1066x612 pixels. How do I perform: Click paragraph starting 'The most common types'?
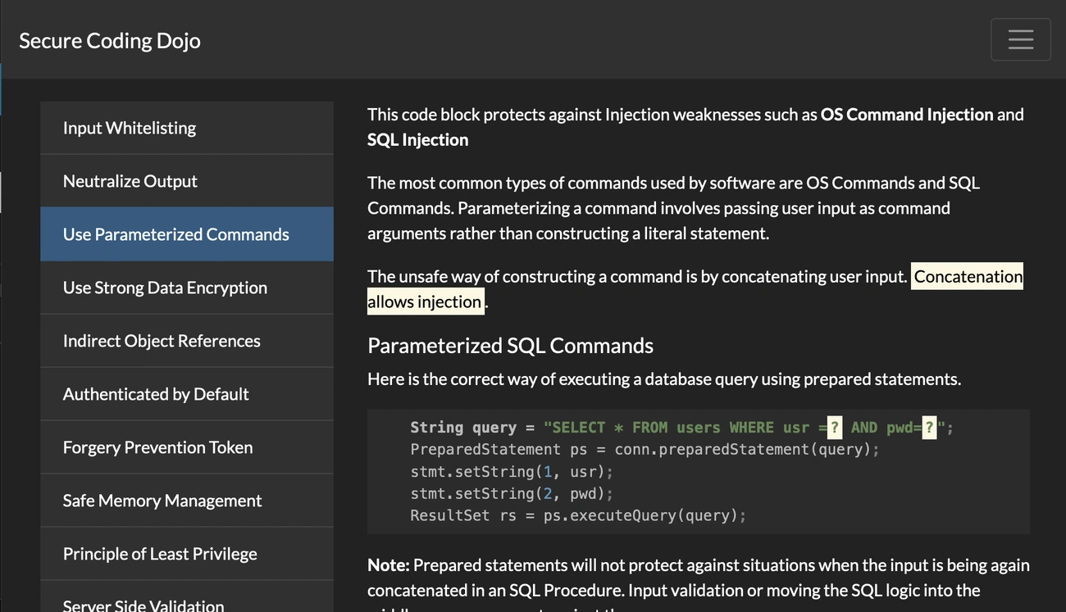click(x=674, y=208)
